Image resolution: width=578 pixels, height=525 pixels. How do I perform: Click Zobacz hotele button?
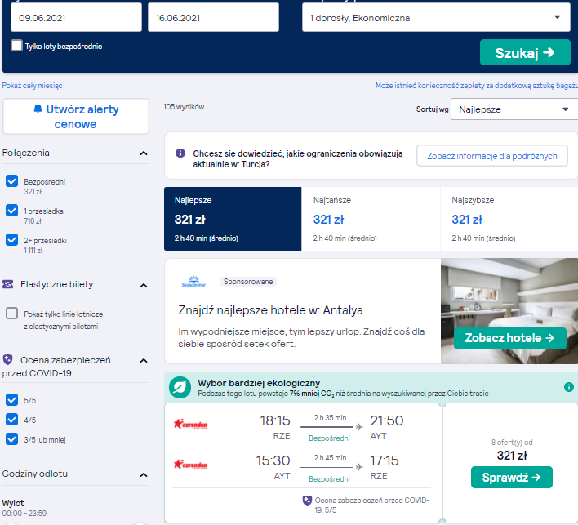click(x=509, y=338)
